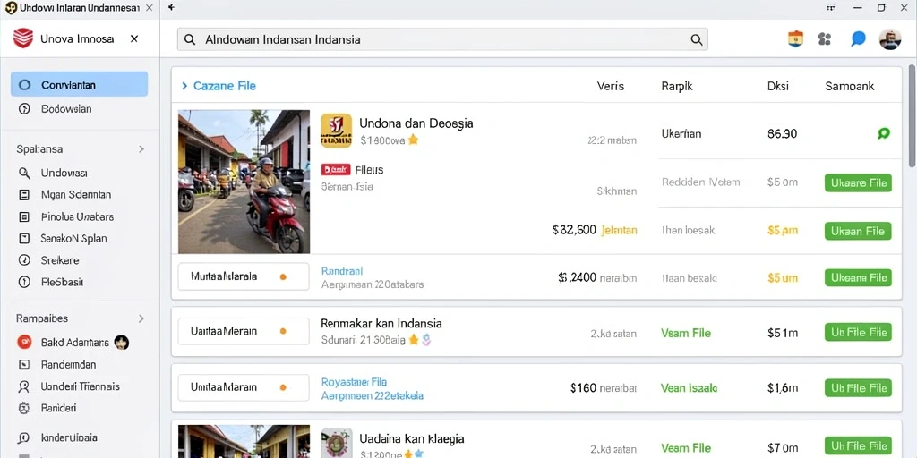Click Ukaana File button in Ilaan betala row
917x458 pixels.
tap(858, 277)
